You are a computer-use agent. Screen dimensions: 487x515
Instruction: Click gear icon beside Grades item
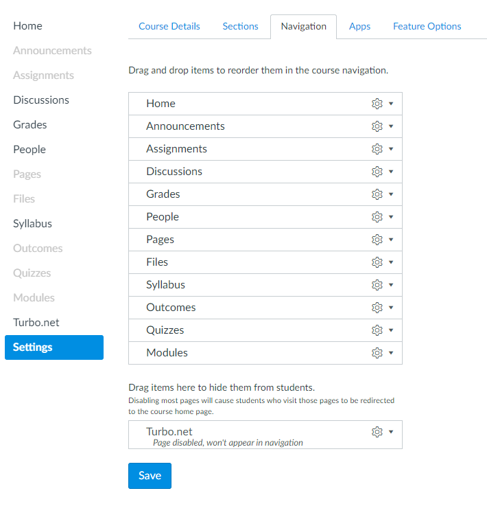(377, 194)
